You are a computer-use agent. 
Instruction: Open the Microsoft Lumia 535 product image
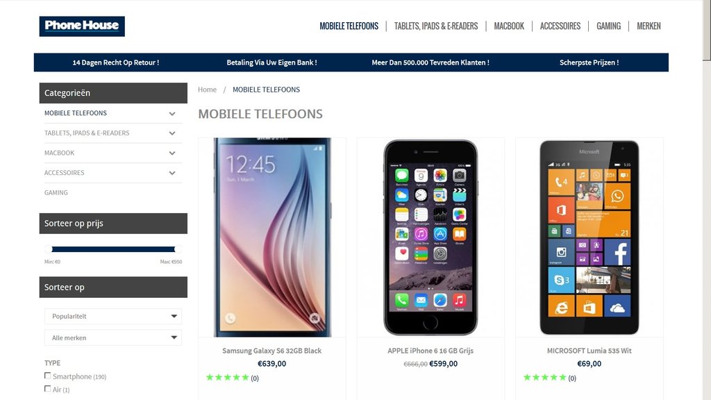pos(589,237)
